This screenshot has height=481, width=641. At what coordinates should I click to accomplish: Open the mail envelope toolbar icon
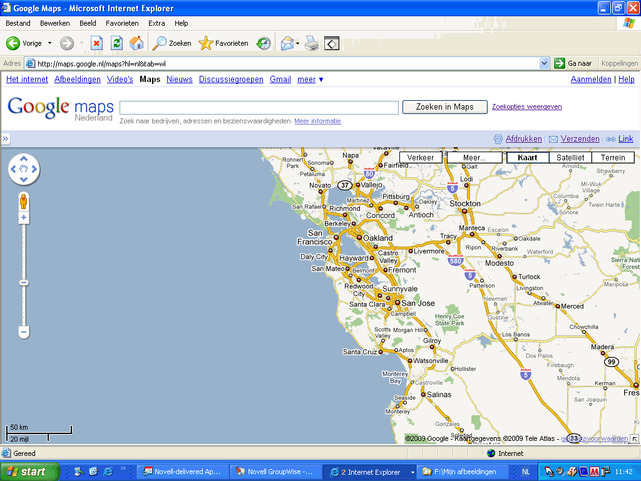tap(287, 43)
